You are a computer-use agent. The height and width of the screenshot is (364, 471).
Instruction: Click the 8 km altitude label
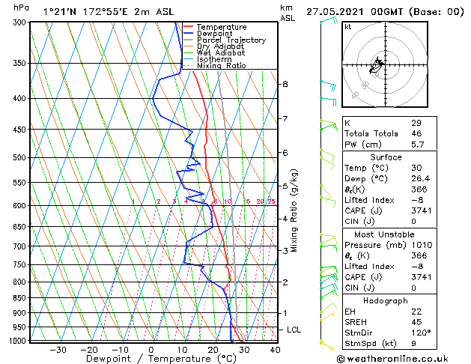[285, 84]
